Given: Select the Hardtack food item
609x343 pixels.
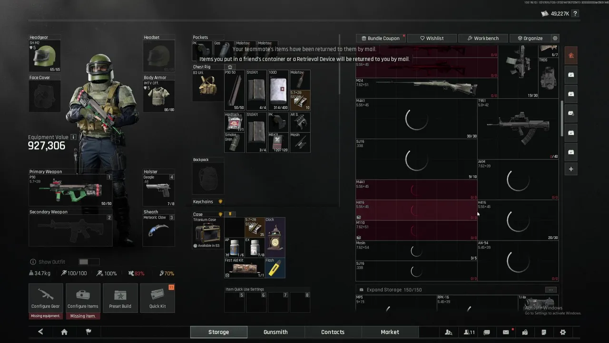Looking at the screenshot, I should point(235,122).
